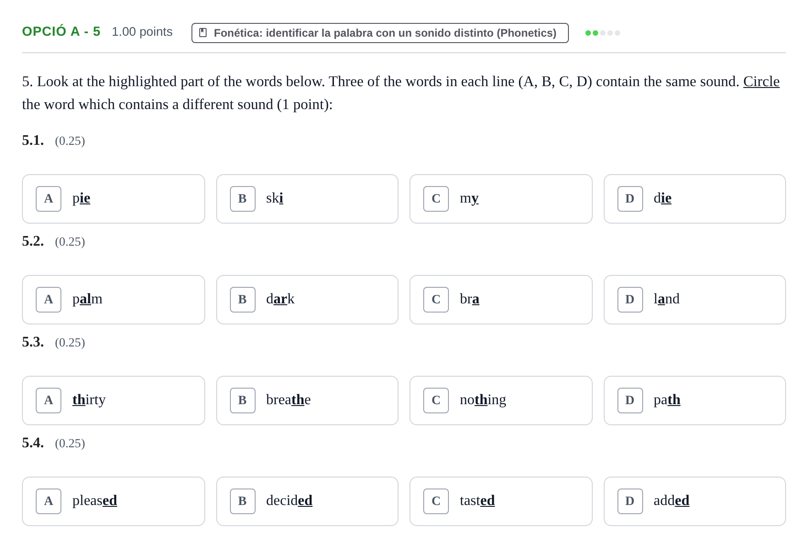The width and height of the screenshot is (808, 549).
Task: Click the D letter box beside added
Action: (630, 501)
